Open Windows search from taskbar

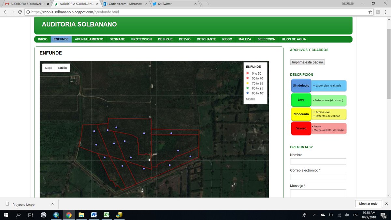point(19,215)
